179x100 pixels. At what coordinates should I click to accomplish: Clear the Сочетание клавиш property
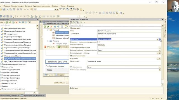tap(160, 70)
